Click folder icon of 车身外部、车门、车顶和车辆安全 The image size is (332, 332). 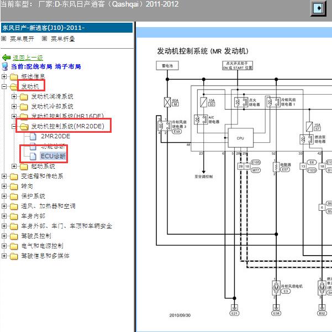[x=14, y=226]
